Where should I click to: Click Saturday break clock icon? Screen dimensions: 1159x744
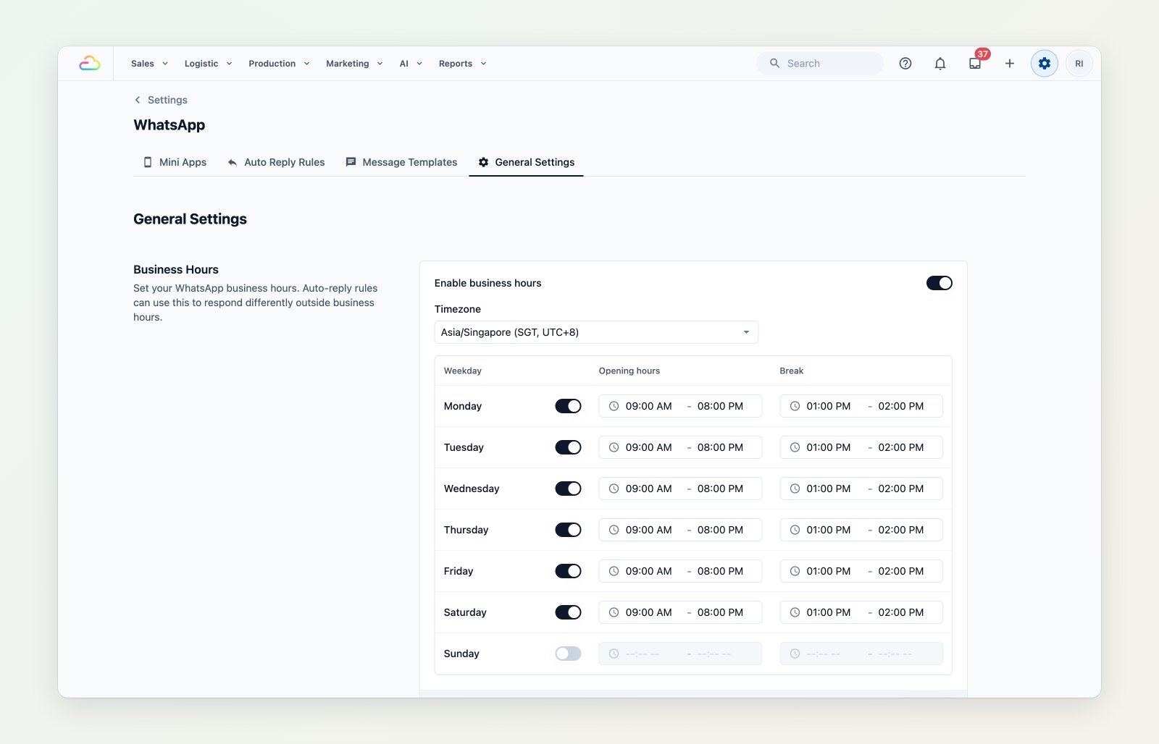pos(795,612)
